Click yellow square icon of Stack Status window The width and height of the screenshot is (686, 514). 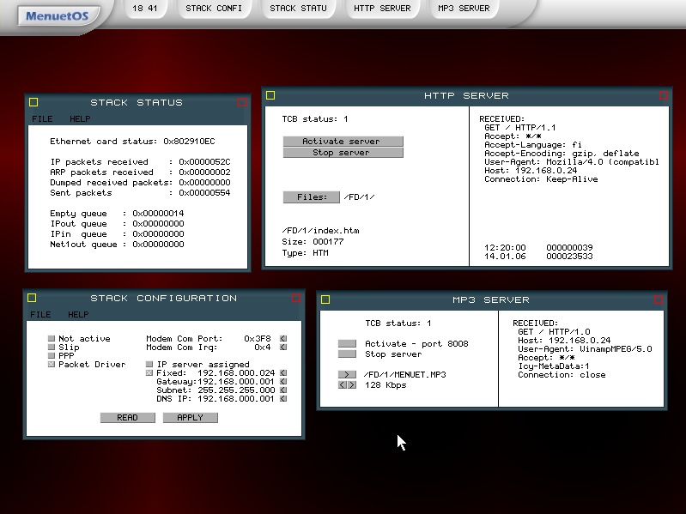[x=33, y=102]
